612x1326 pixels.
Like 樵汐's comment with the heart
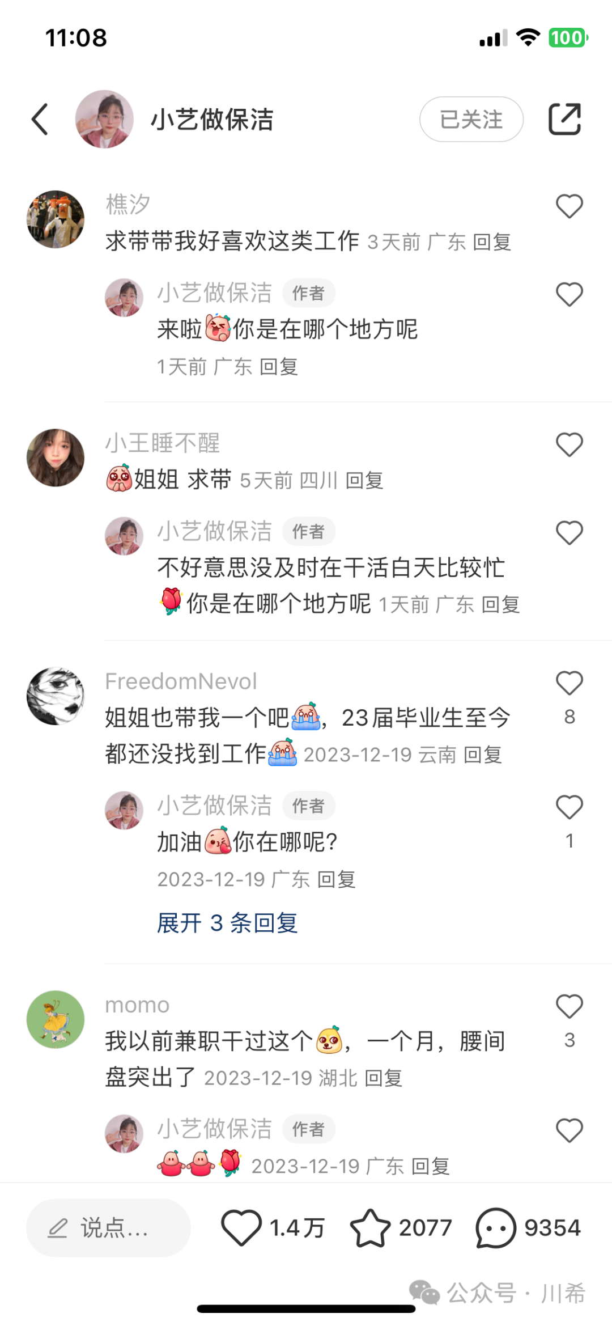[x=569, y=206]
